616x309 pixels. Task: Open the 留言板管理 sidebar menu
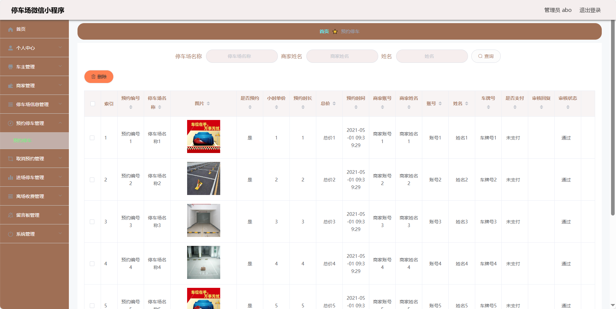tap(34, 215)
